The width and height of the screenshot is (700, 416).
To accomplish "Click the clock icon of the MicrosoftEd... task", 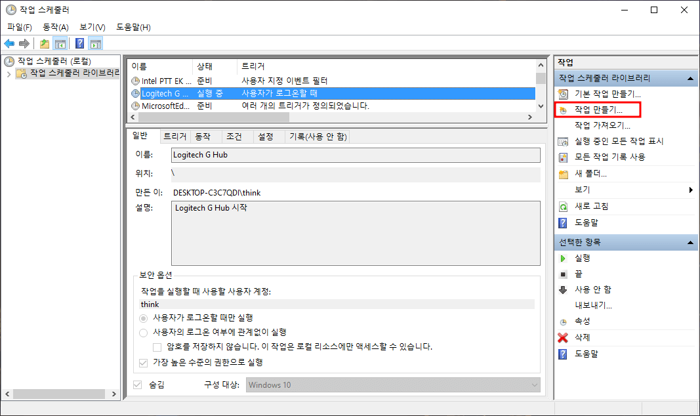I will [x=135, y=106].
